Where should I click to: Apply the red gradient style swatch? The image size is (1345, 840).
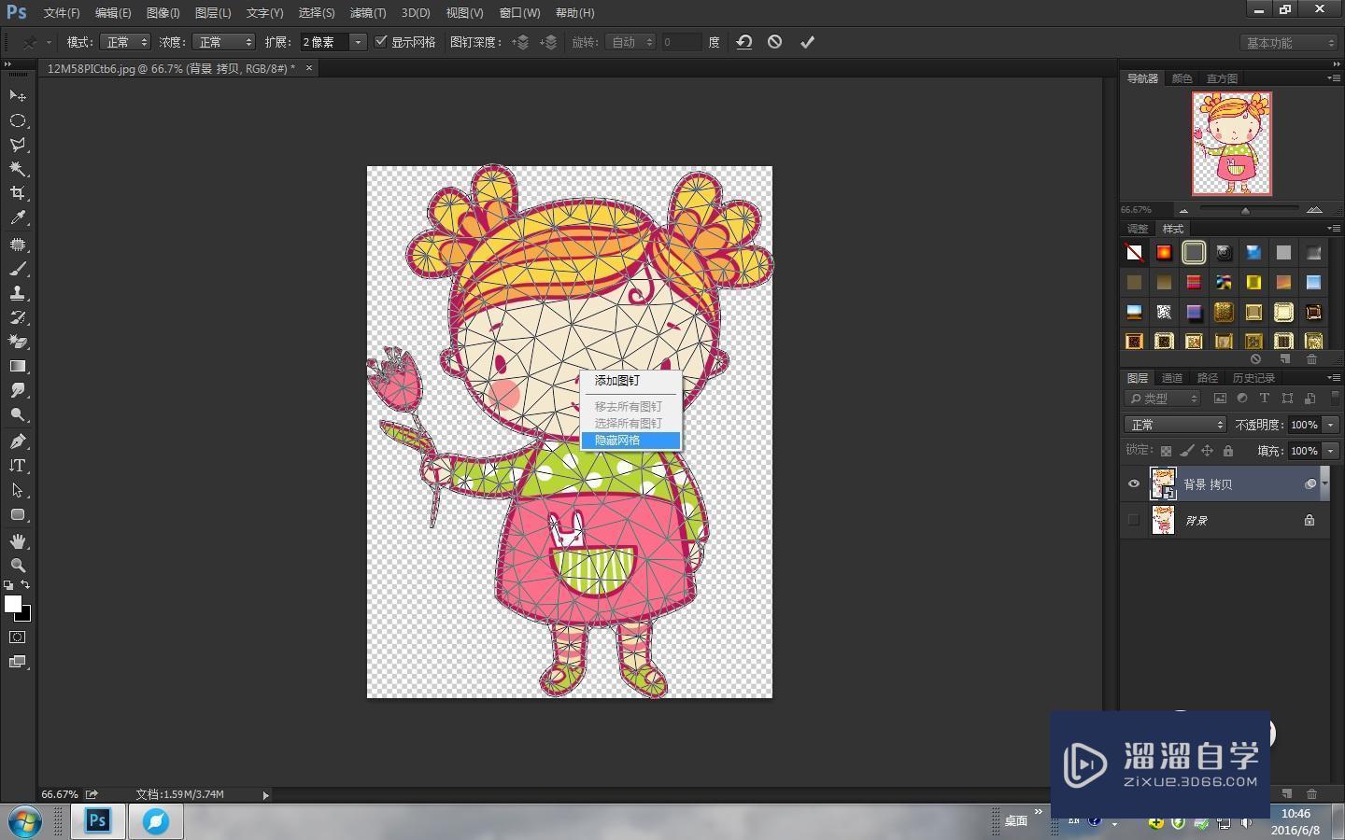[1164, 253]
